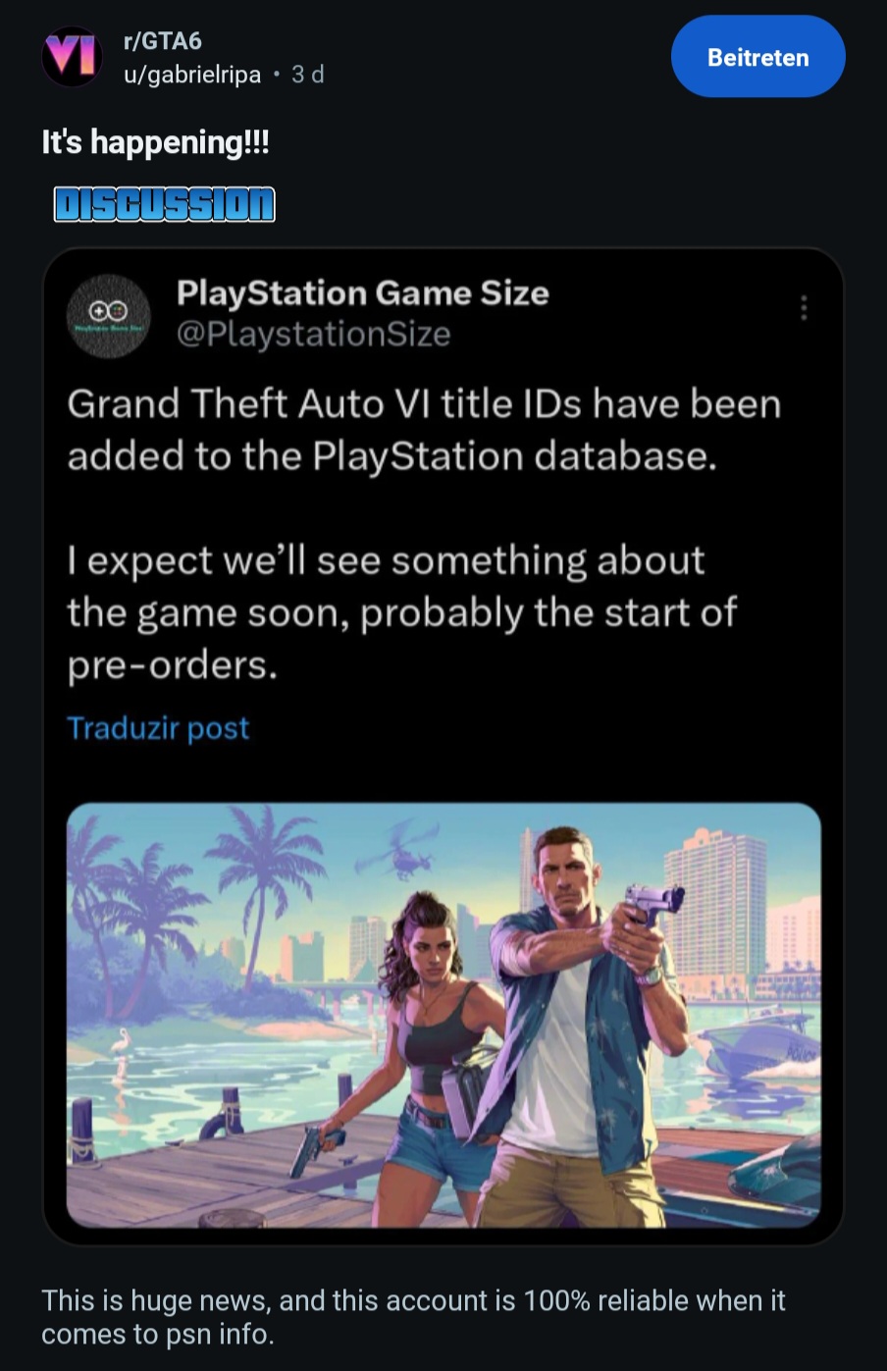
Task: Tap the post body text about psn info
Action: tap(413, 1317)
